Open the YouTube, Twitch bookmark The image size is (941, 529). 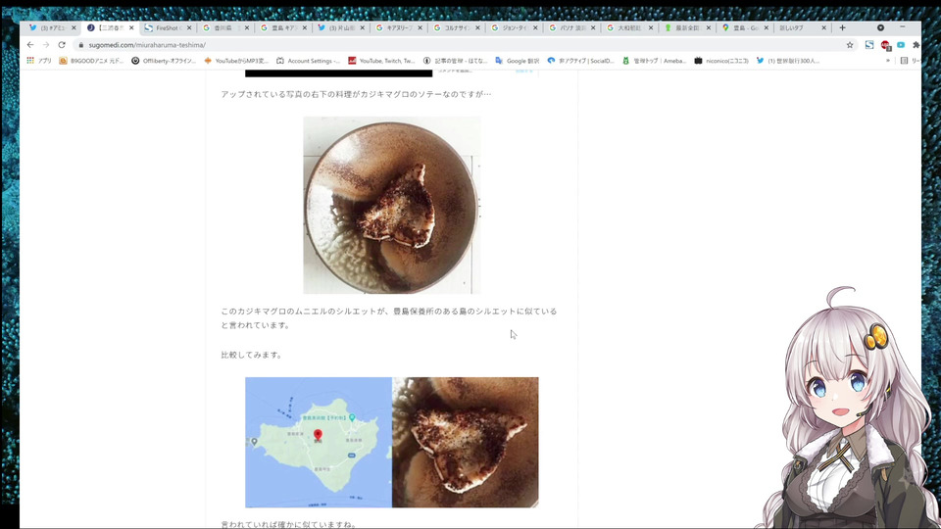pyautogui.click(x=381, y=61)
